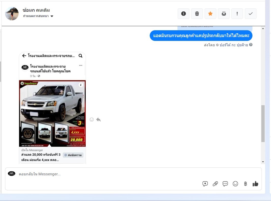Open the customer profile picture
Screen dimensions: 271x201
[x=12, y=14]
